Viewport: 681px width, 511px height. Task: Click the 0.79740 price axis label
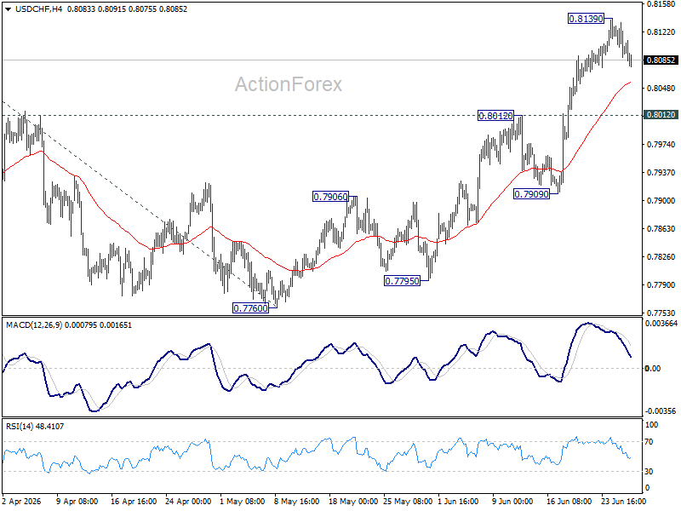[661, 144]
